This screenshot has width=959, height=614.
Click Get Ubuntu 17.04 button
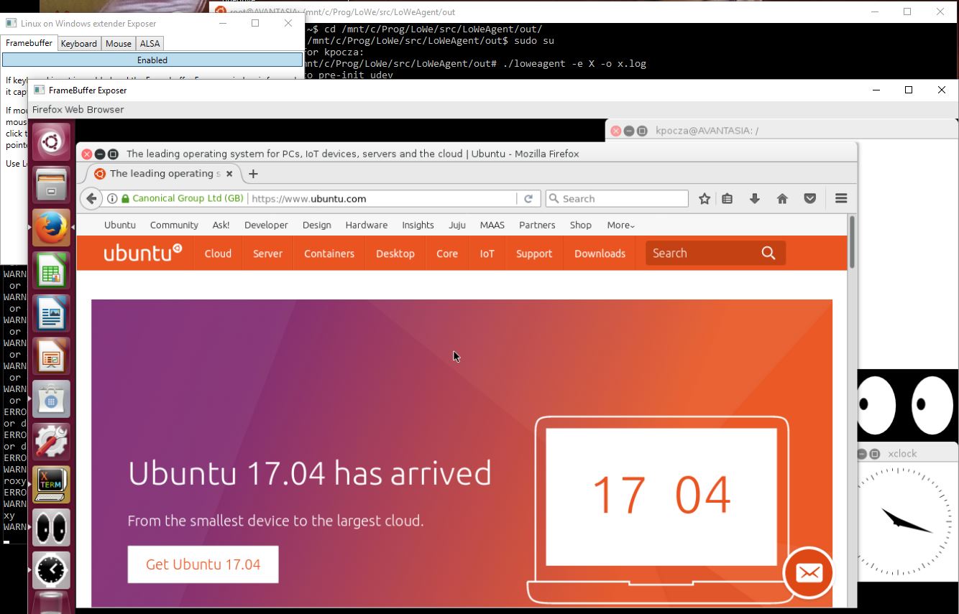(203, 564)
